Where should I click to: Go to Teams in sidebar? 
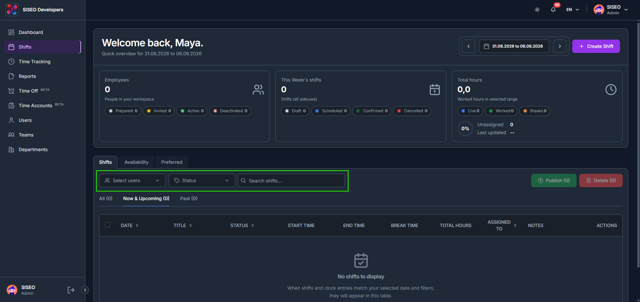[x=43, y=135]
